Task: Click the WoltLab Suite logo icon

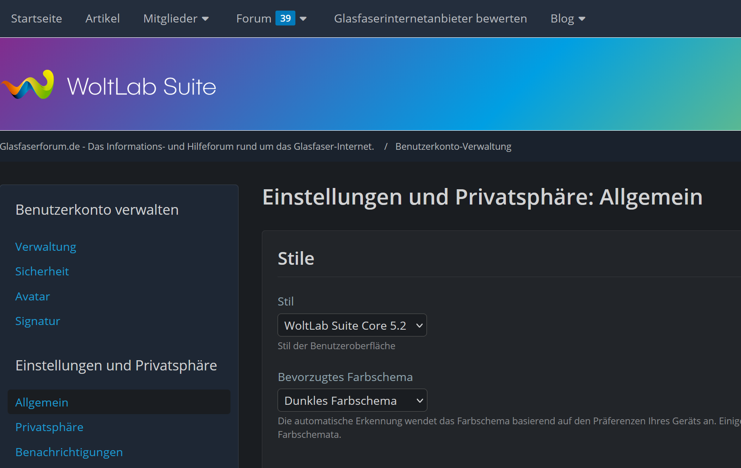Action: (28, 85)
